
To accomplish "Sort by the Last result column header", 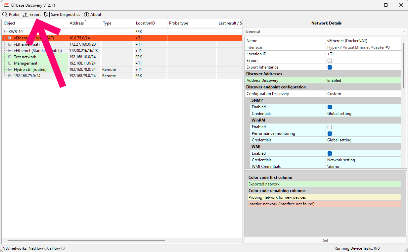I will [x=230, y=23].
